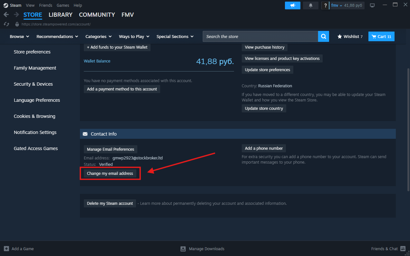Click the Add a Game plus icon
The width and height of the screenshot is (410, 256).
6,249
